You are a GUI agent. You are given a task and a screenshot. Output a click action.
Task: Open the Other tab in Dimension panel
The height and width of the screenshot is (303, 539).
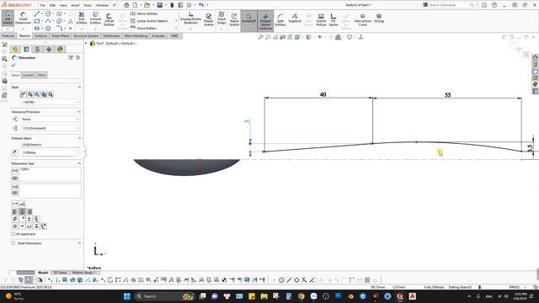click(x=41, y=75)
